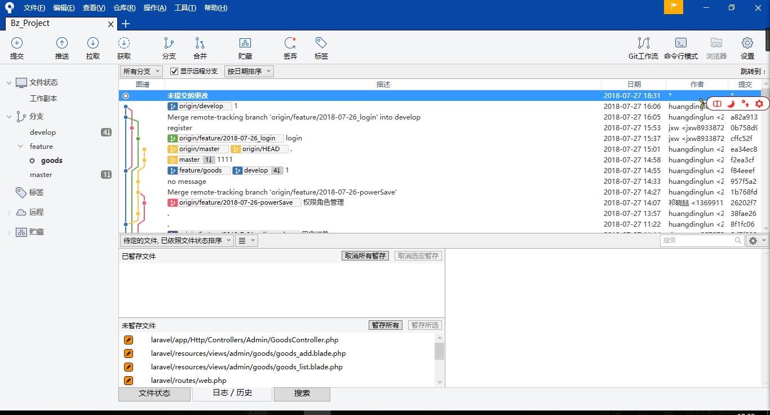Image resolution: width=770 pixels, height=415 pixels.
Task: Click the 贮藏 (Stash) toolbar icon
Action: (x=245, y=47)
